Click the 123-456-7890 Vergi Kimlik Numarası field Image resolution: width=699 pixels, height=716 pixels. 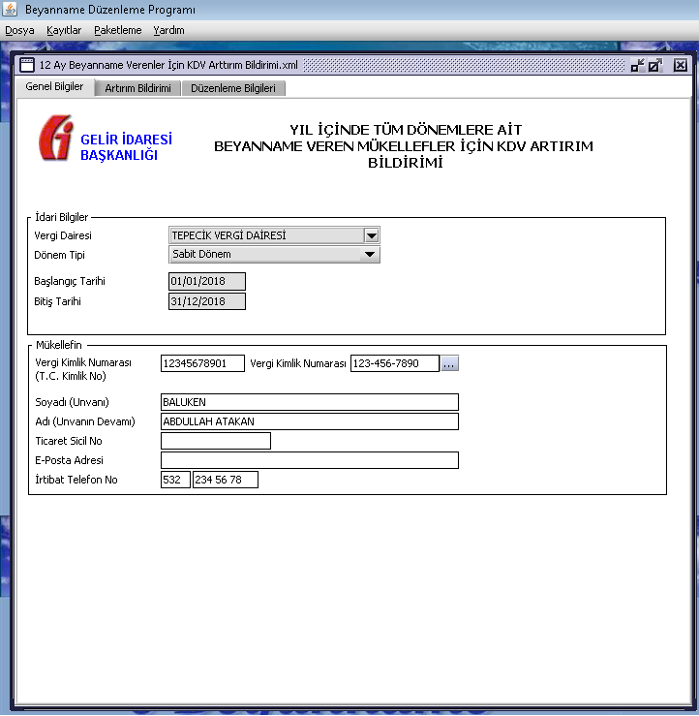395,363
